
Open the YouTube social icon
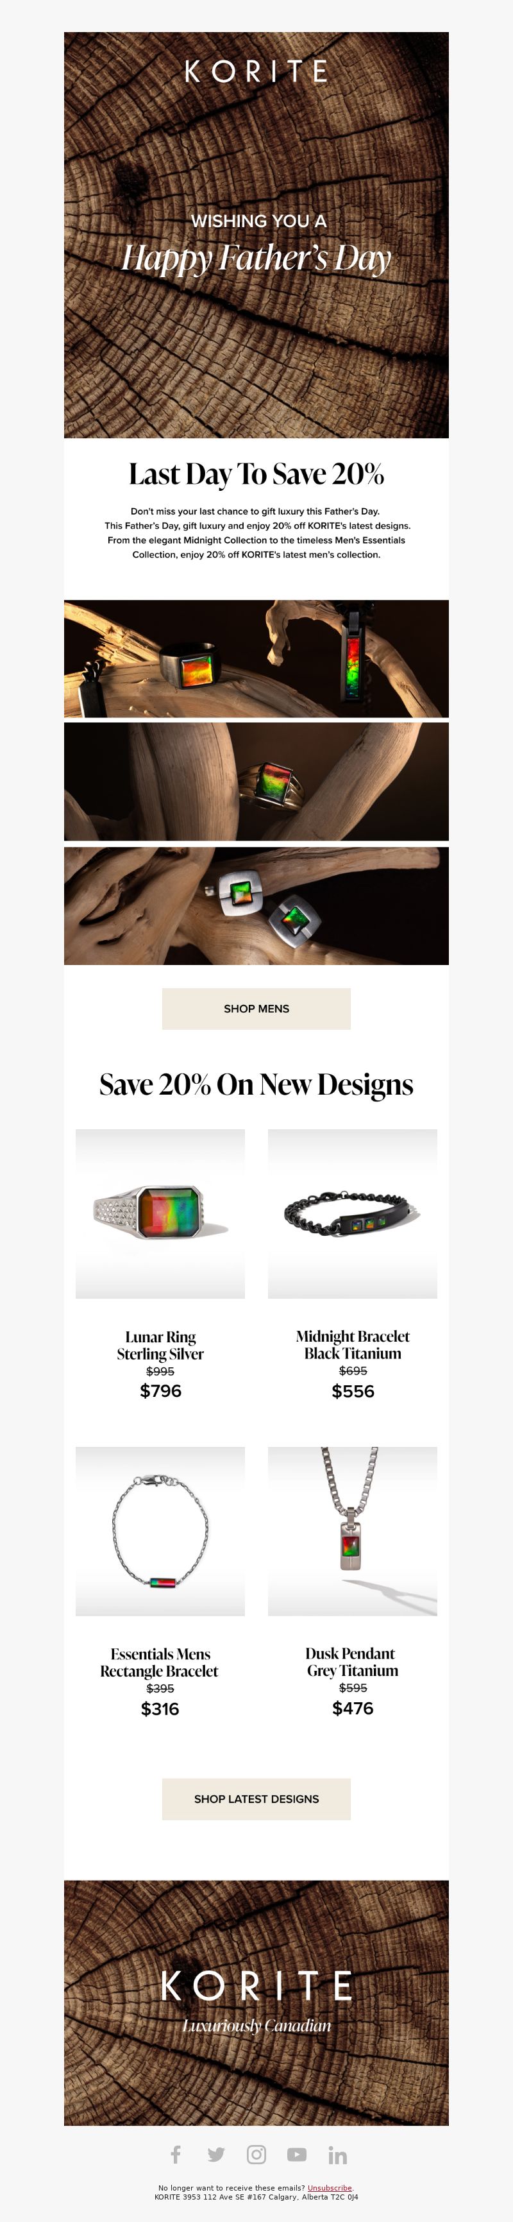[x=297, y=2155]
